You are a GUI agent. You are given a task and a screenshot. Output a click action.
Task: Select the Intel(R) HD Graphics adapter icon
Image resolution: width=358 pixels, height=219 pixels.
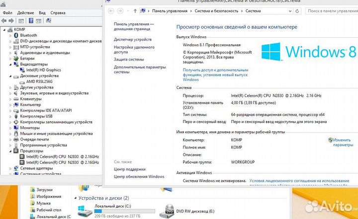coord(22,70)
